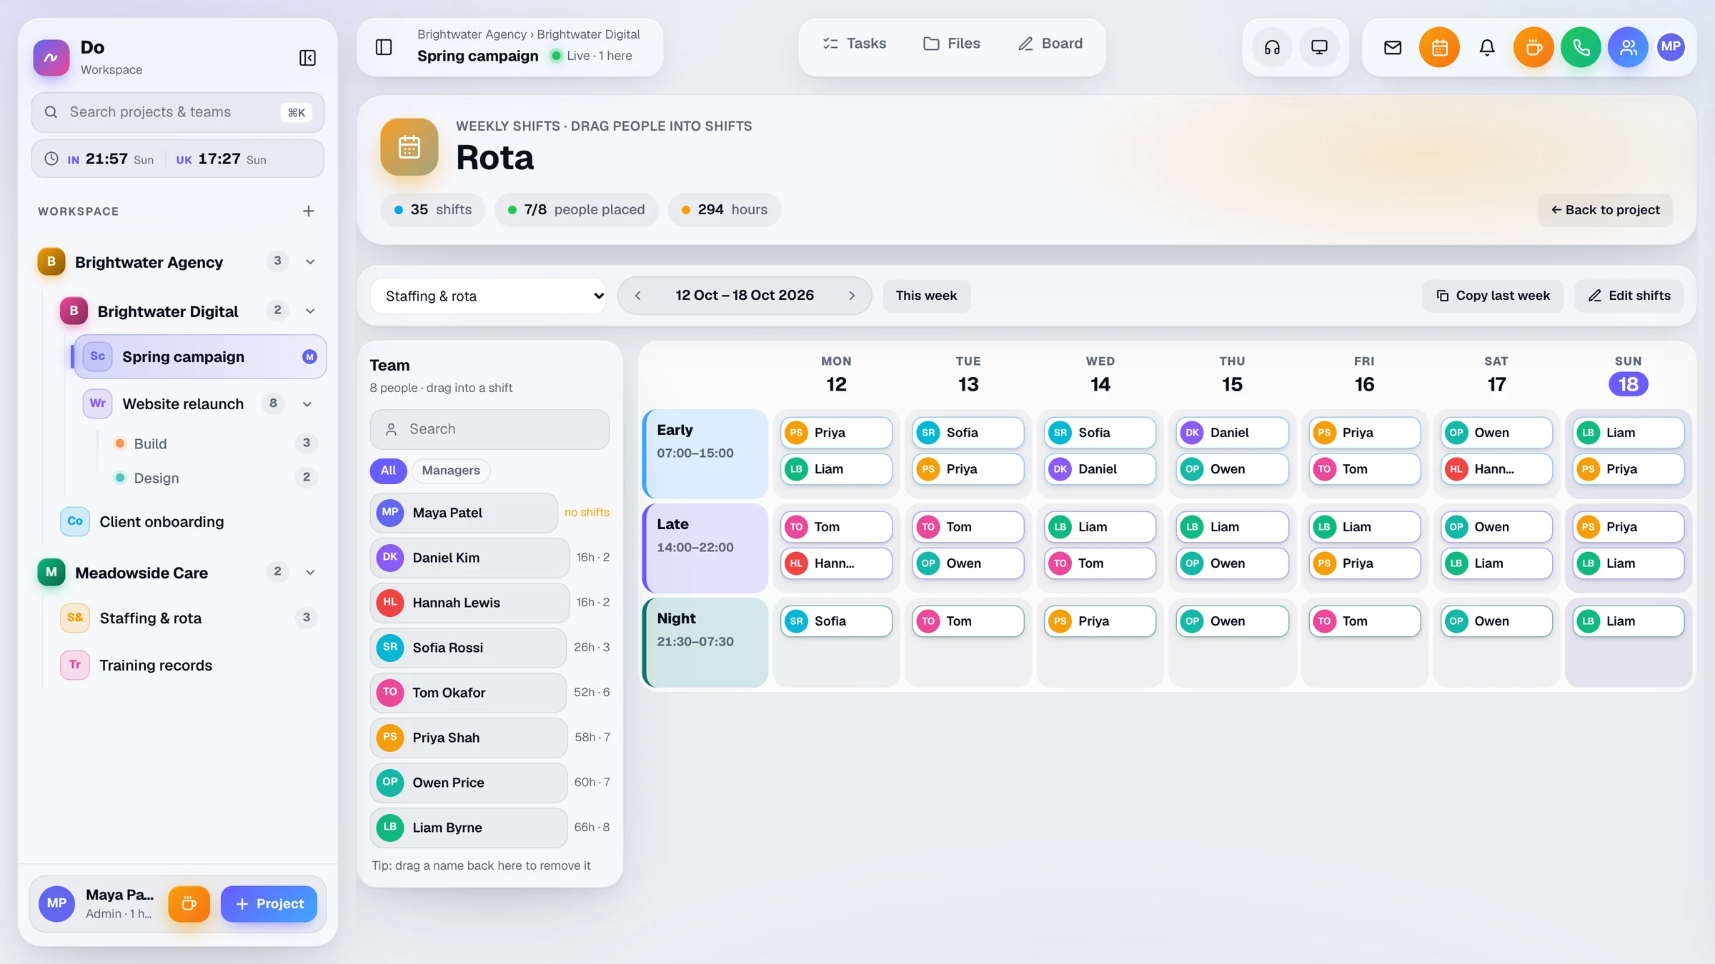Select Maya Patel in the team list

(x=464, y=513)
